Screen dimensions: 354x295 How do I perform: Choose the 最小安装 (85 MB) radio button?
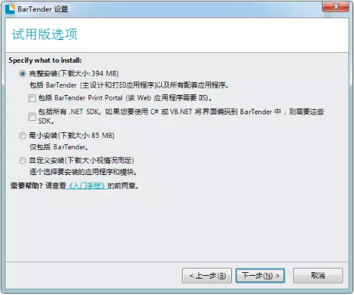(x=23, y=136)
